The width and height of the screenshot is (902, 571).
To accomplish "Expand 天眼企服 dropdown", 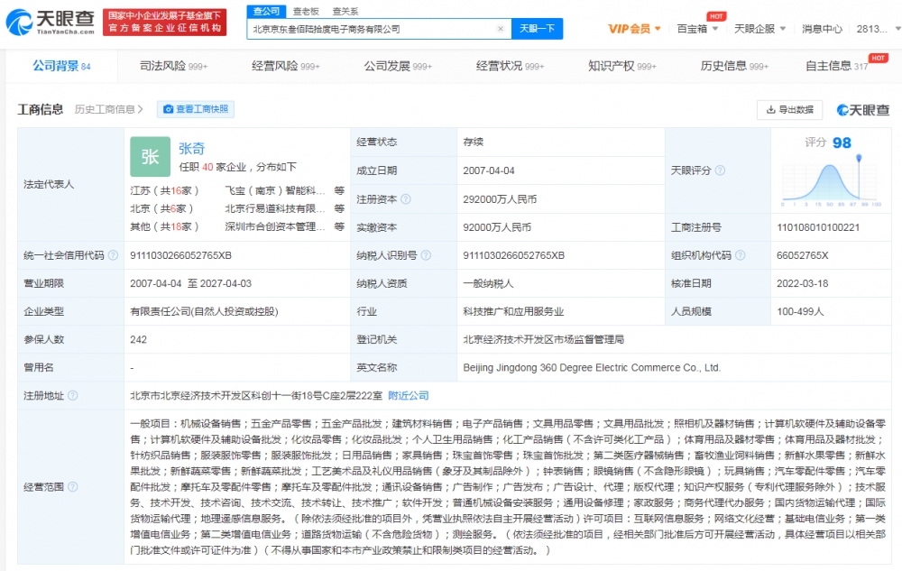I will coord(759,29).
